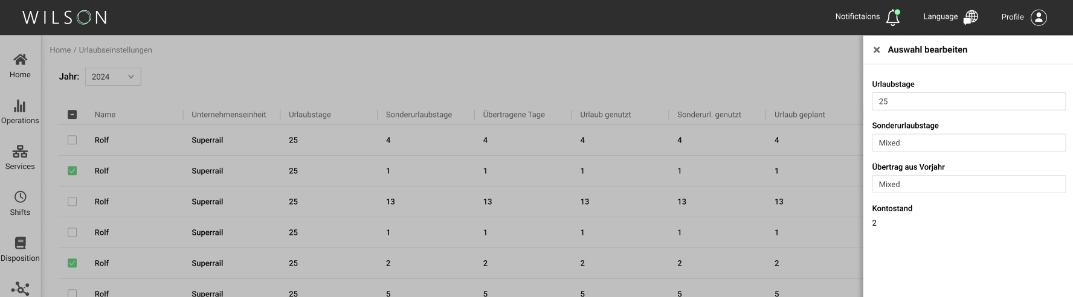Toggle the select-all header checkbox
This screenshot has height=297, width=1073.
pyautogui.click(x=72, y=114)
